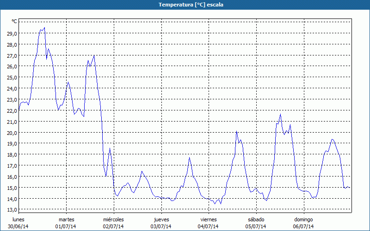Click the 20,0 label on the vertical axis
Image resolution: width=370 pixels, height=231 pixels.
(12, 133)
